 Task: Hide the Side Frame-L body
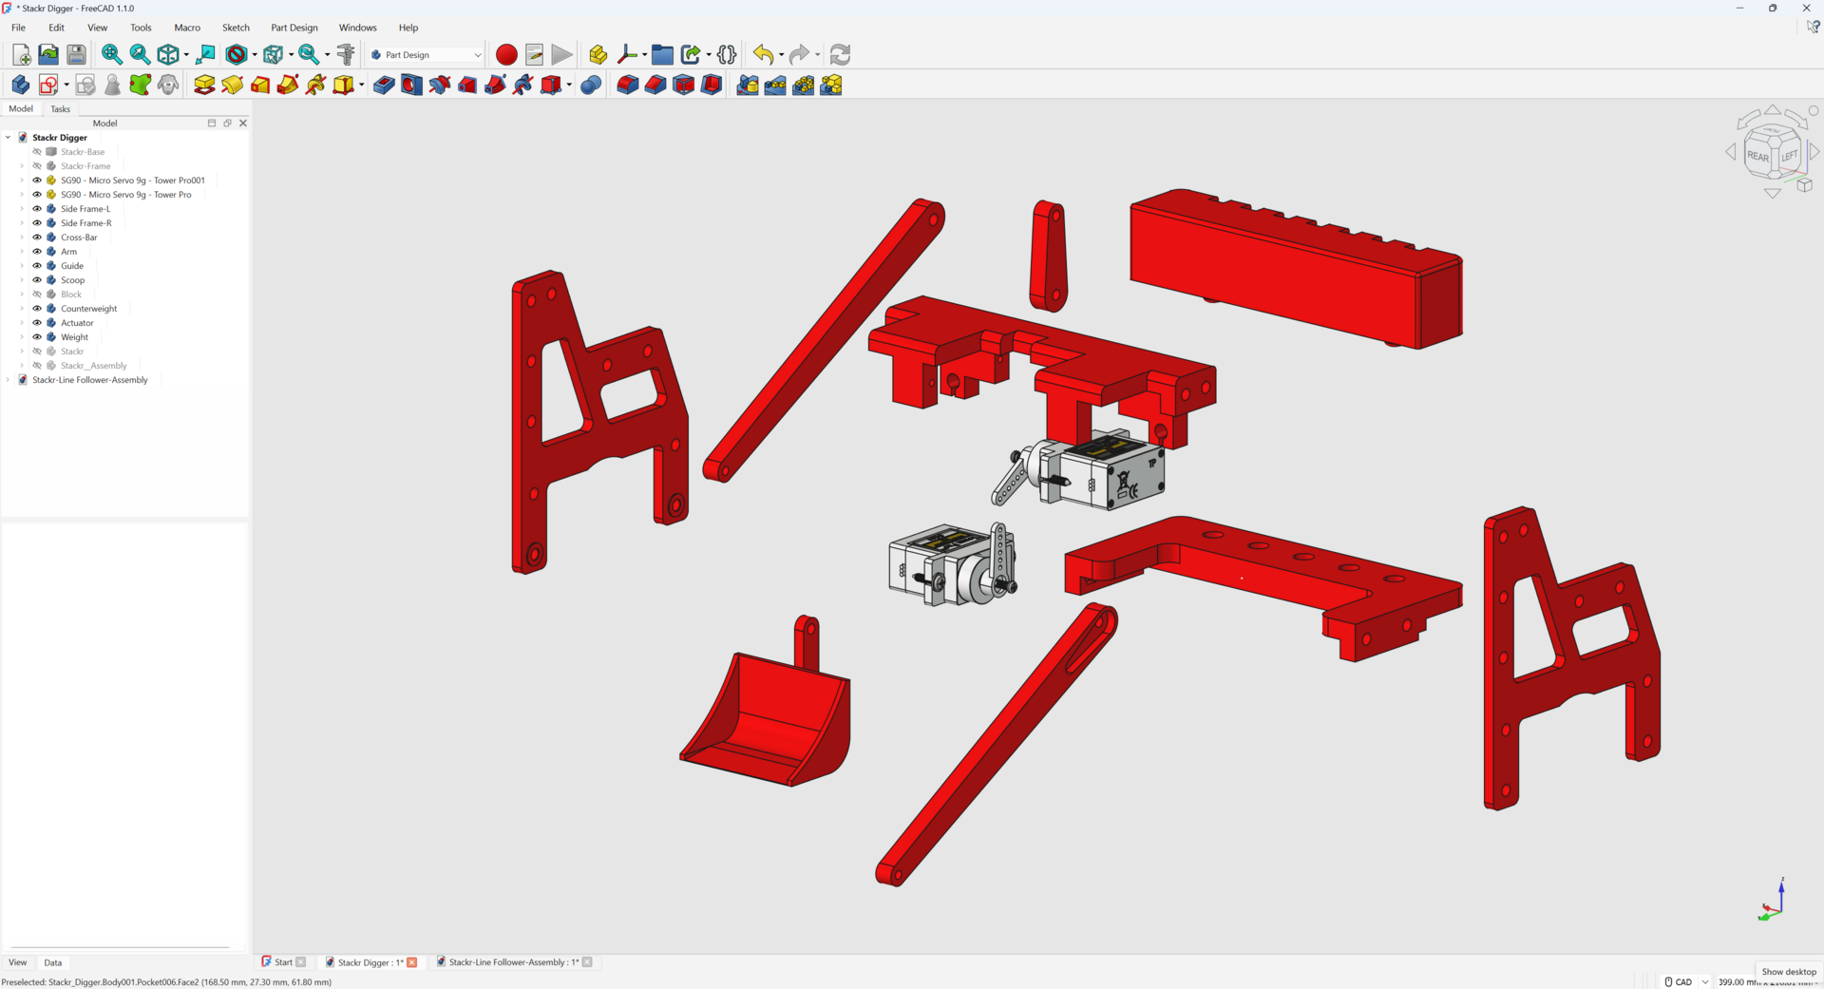37,209
